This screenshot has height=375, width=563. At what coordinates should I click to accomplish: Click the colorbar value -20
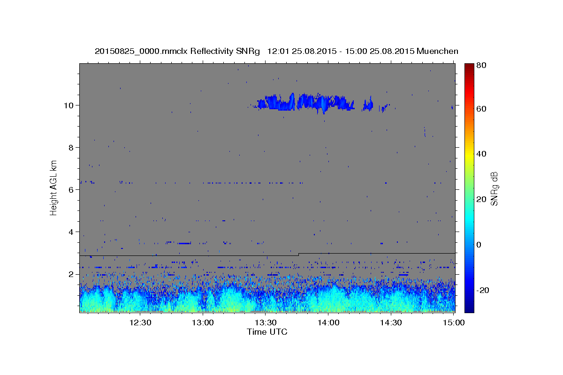coord(484,290)
